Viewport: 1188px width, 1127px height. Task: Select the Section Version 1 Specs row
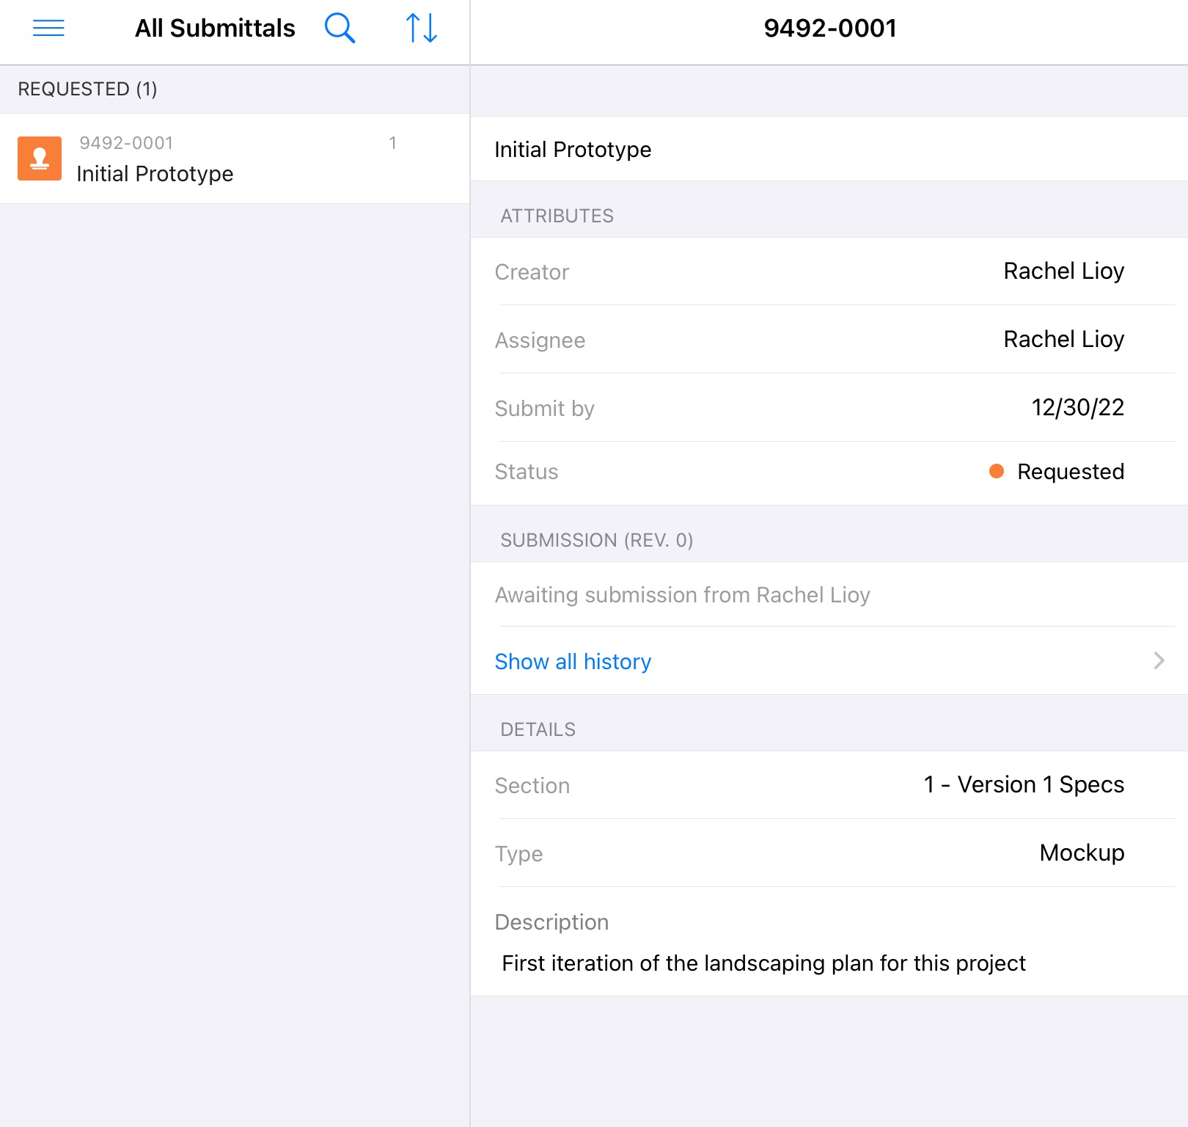[829, 785]
